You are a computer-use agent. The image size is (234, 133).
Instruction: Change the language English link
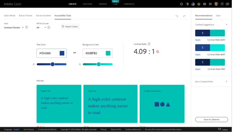17,130
